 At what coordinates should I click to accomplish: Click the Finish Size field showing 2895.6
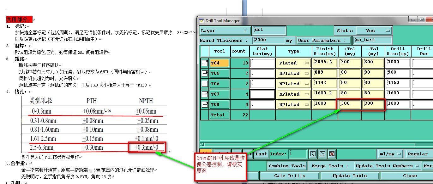pyautogui.click(x=325, y=63)
